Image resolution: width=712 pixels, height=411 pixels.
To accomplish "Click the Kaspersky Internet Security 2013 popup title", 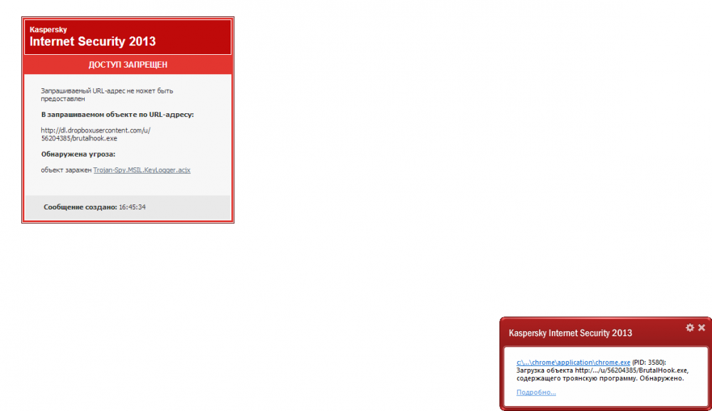I will (570, 333).
